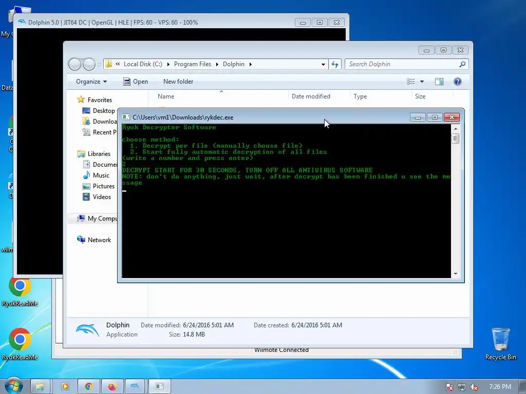The image size is (526, 394).
Task: Open Windows Explorer from the taskbar
Action: click(40, 387)
